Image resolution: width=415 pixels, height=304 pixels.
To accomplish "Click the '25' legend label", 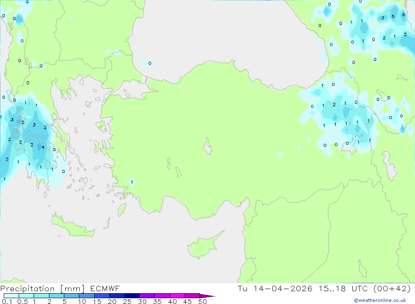I will 127,302.
